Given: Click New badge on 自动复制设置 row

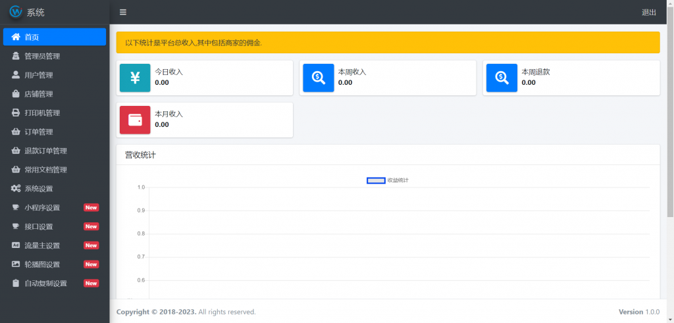Looking at the screenshot, I should pos(91,283).
